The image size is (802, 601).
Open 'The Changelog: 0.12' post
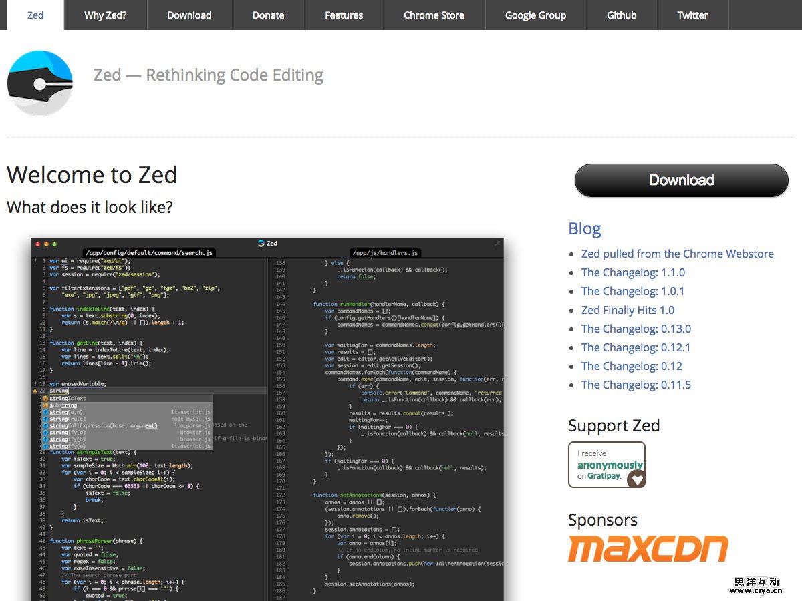[632, 366]
